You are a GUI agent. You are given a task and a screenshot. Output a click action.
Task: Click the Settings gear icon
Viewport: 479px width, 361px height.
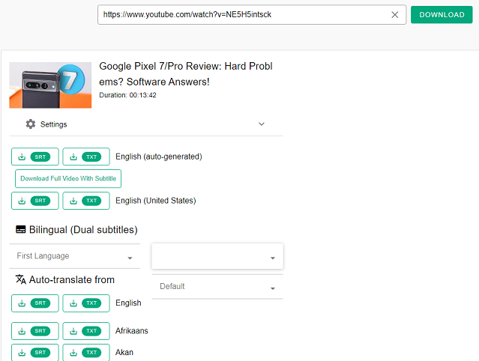point(31,124)
